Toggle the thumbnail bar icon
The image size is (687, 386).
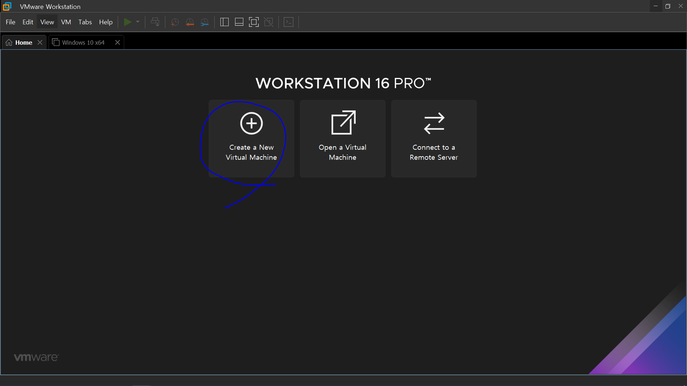[x=239, y=22]
